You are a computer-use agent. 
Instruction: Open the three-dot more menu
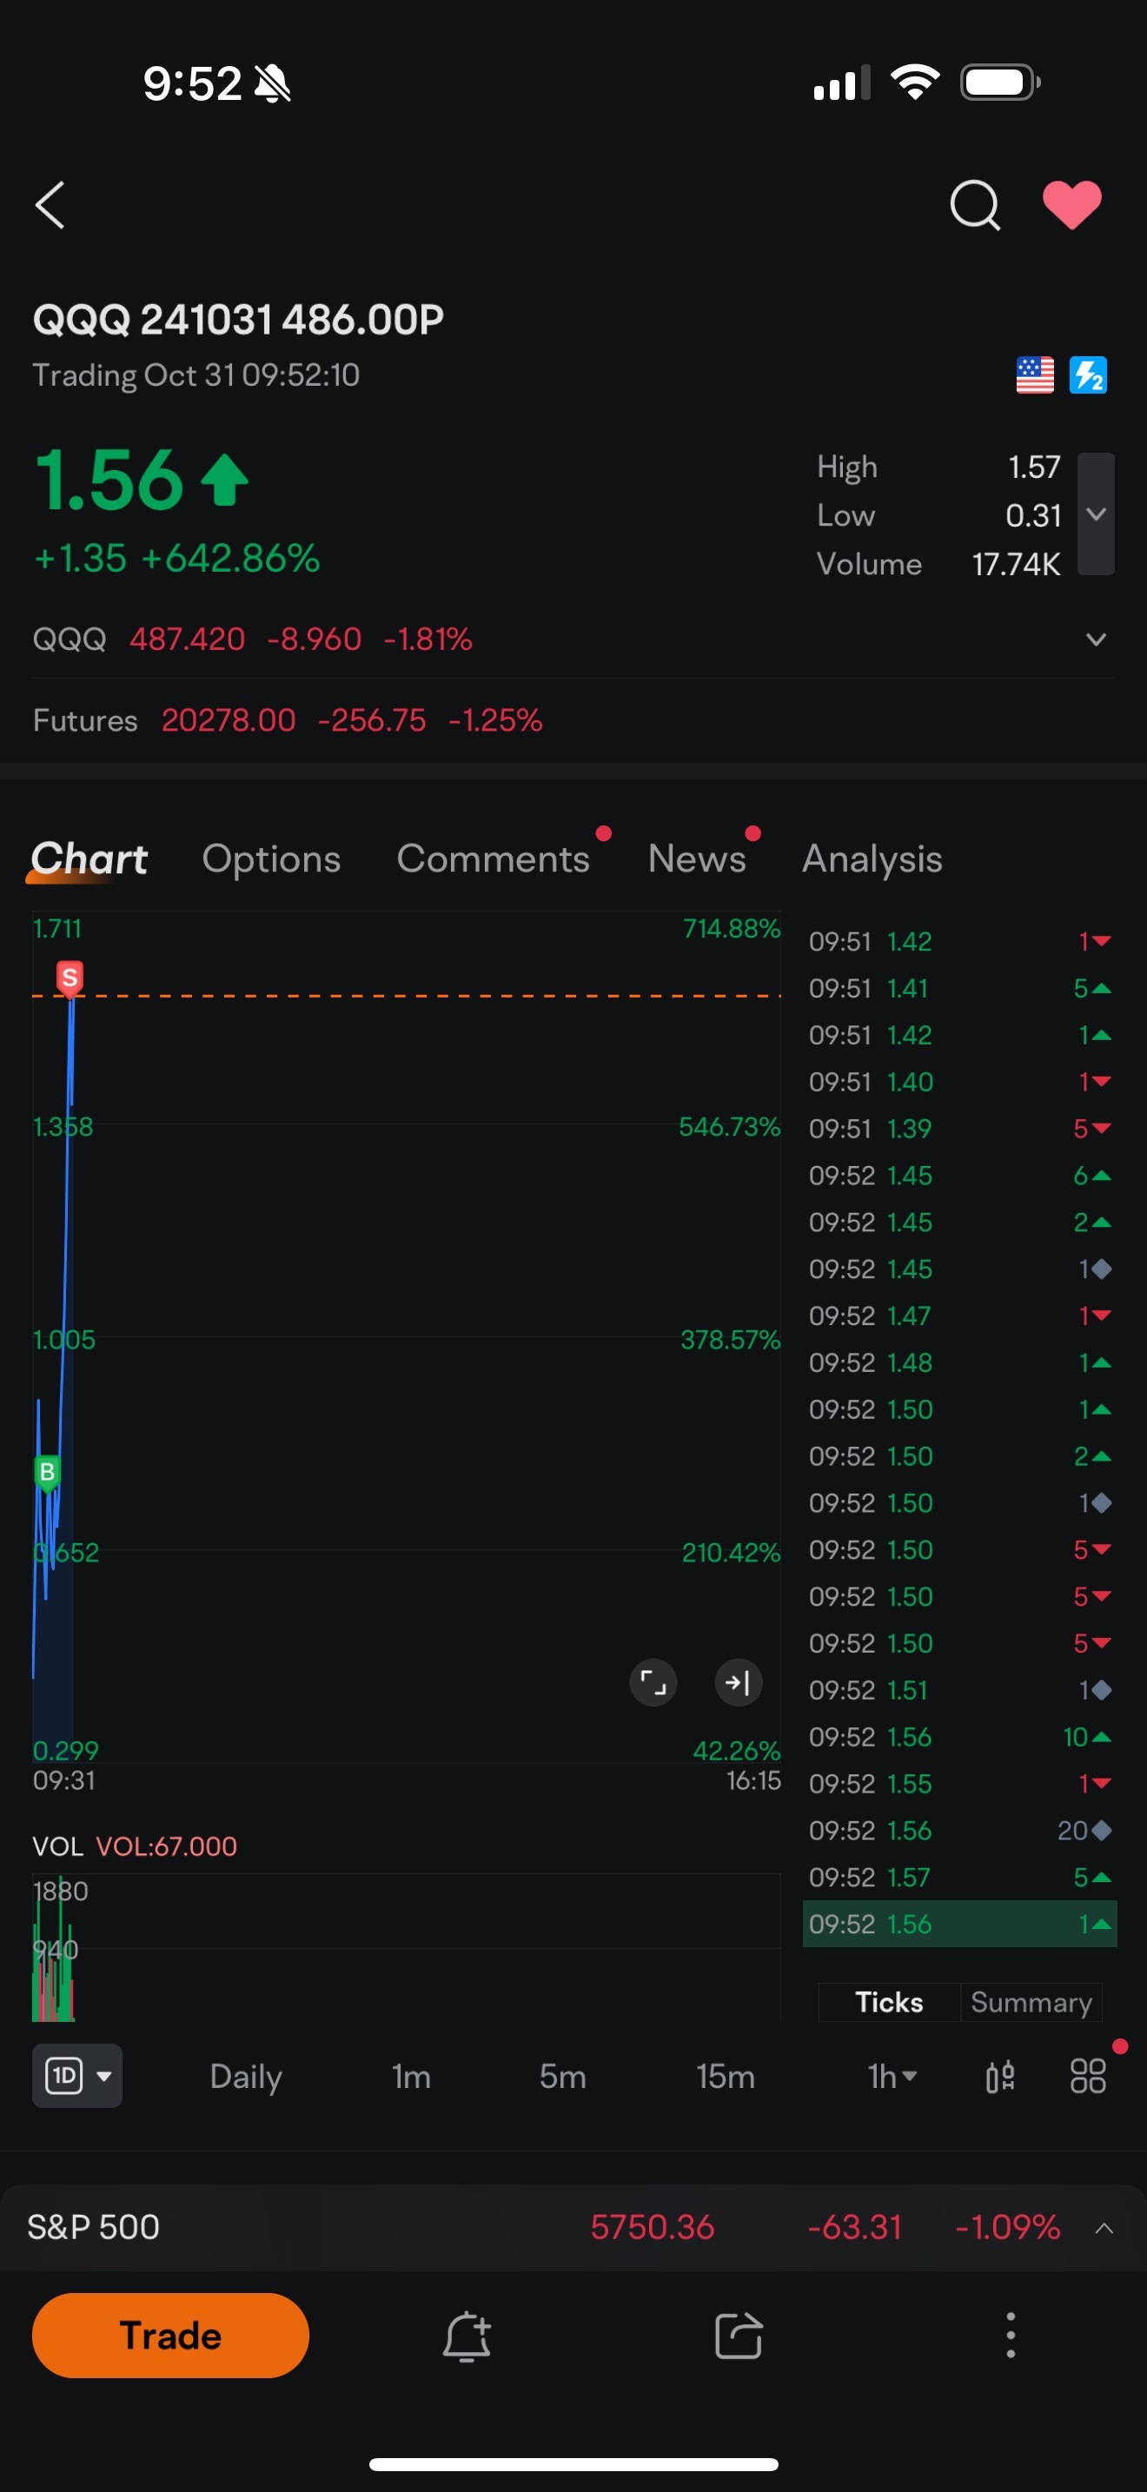click(1011, 2336)
